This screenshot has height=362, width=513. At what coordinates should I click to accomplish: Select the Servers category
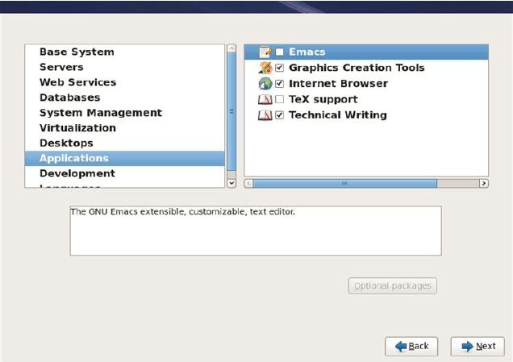tap(125, 67)
